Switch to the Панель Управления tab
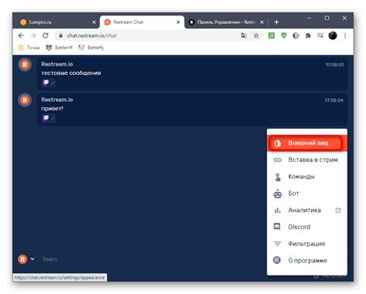 coord(226,22)
